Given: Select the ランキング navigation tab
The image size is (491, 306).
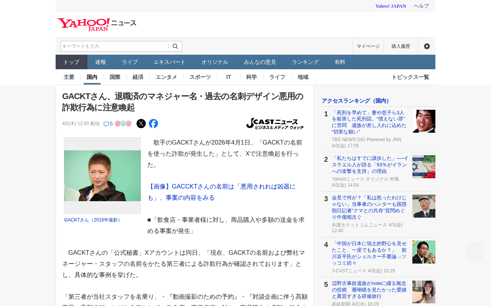Looking at the screenshot, I should click(x=305, y=62).
